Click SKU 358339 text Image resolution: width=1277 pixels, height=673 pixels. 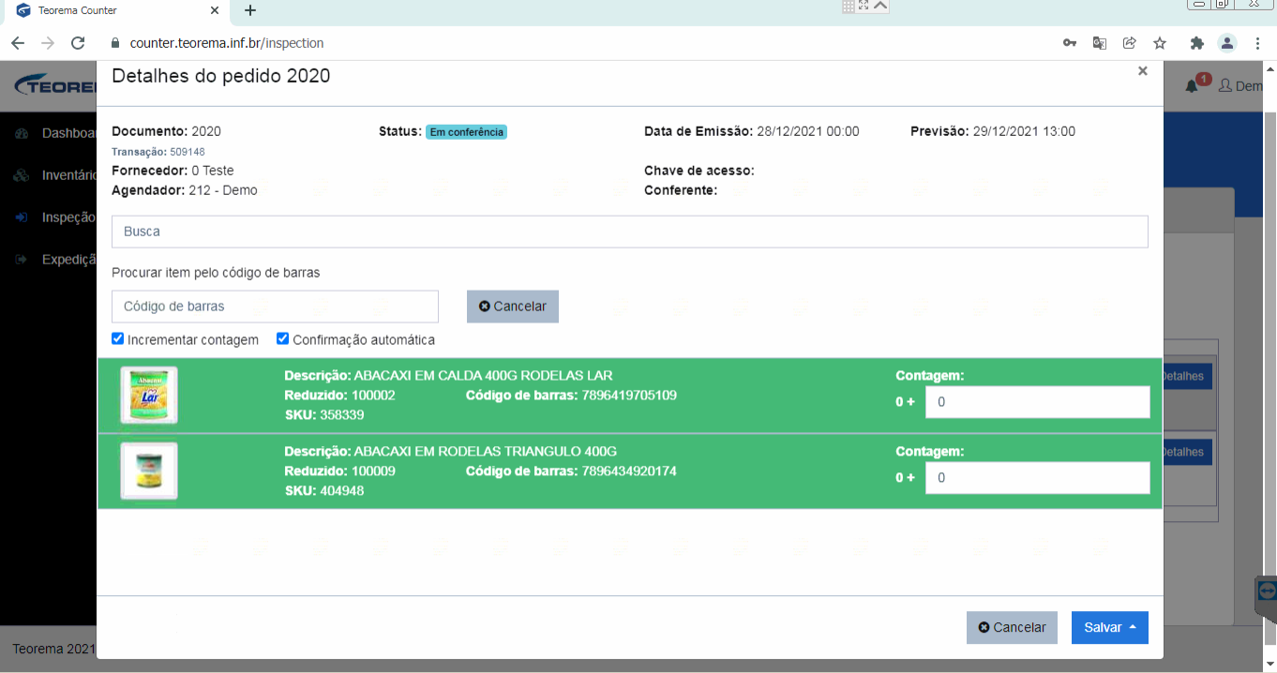coord(324,415)
